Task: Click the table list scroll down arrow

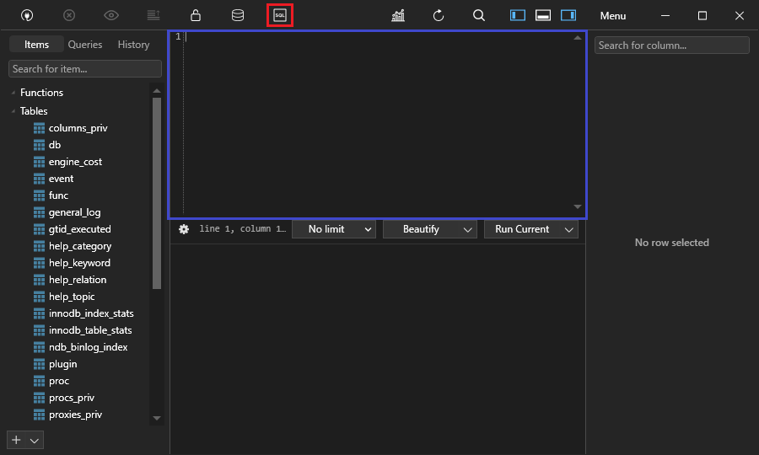Action: pos(157,418)
